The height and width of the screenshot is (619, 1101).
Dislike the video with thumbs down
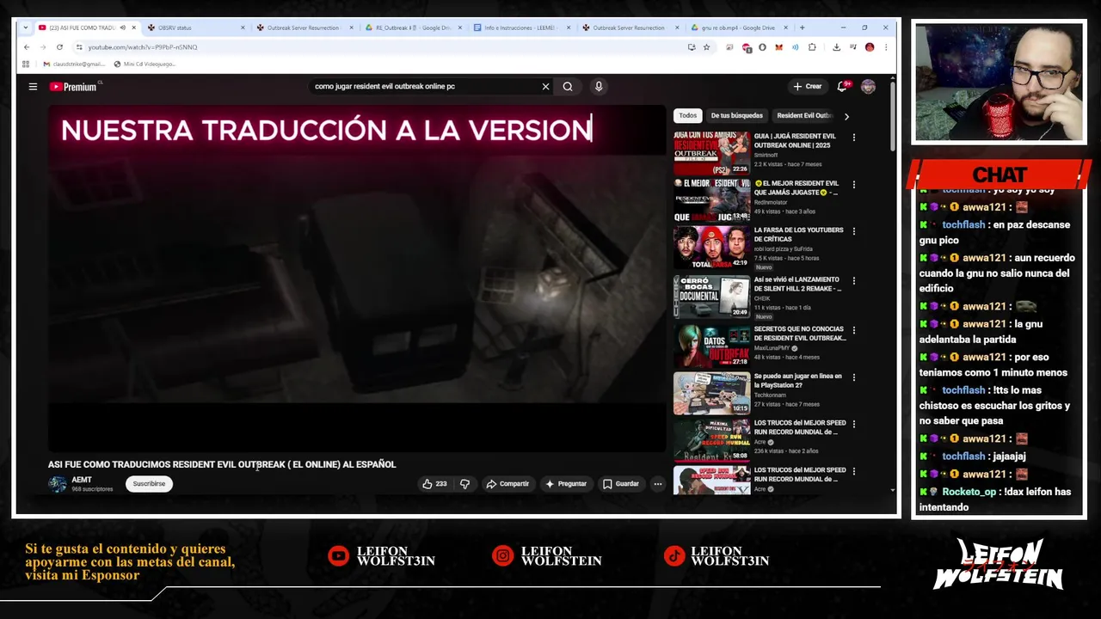tap(464, 484)
